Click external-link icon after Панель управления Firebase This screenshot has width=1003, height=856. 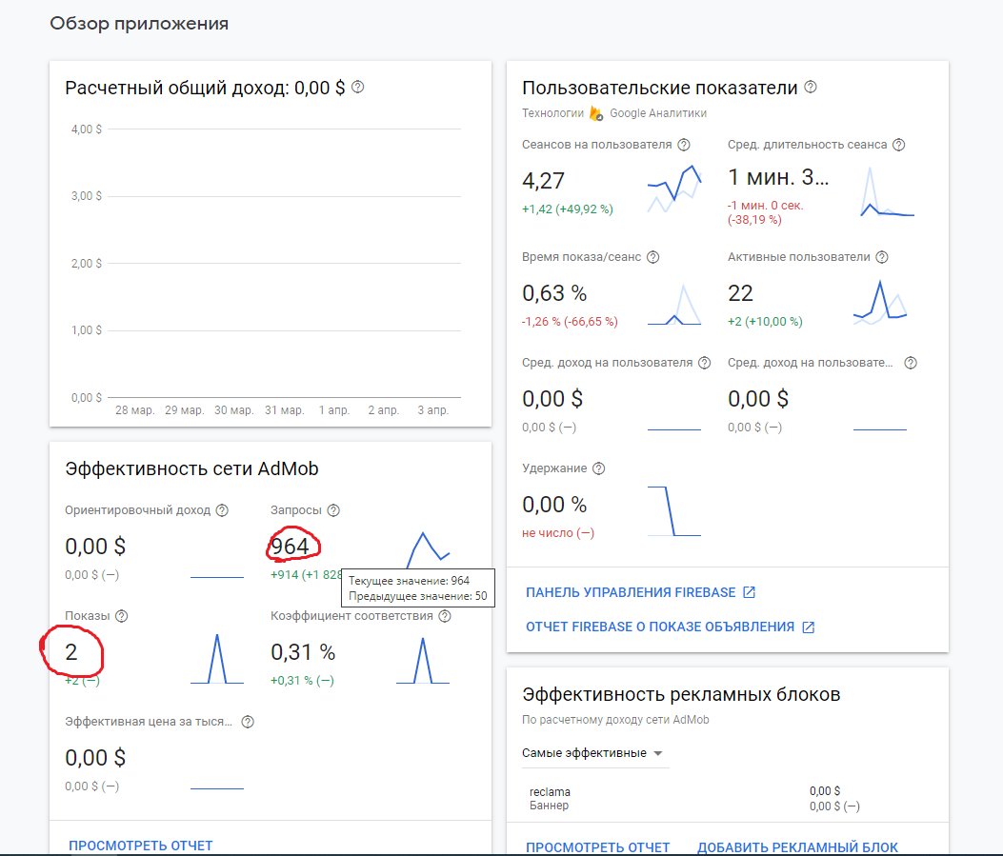(749, 592)
